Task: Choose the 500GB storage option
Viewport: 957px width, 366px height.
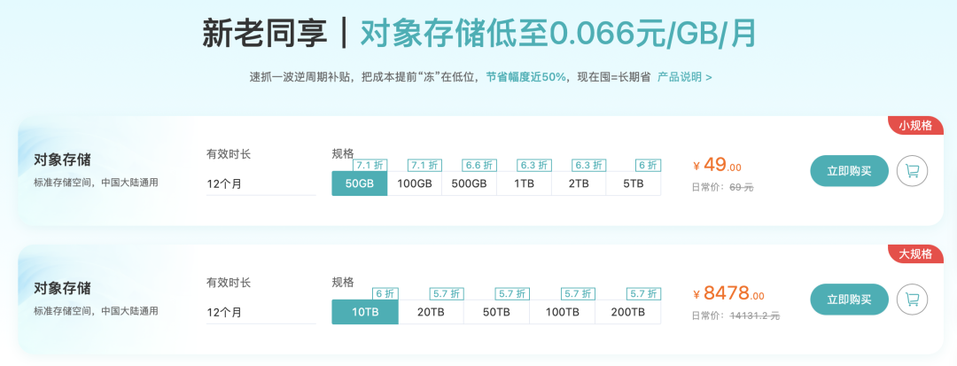Action: tap(470, 183)
